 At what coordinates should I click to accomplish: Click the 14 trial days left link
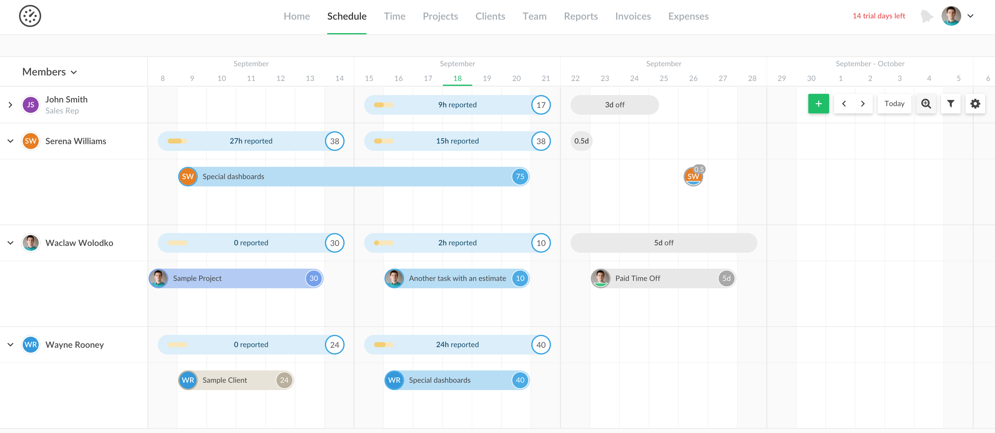[x=878, y=16]
